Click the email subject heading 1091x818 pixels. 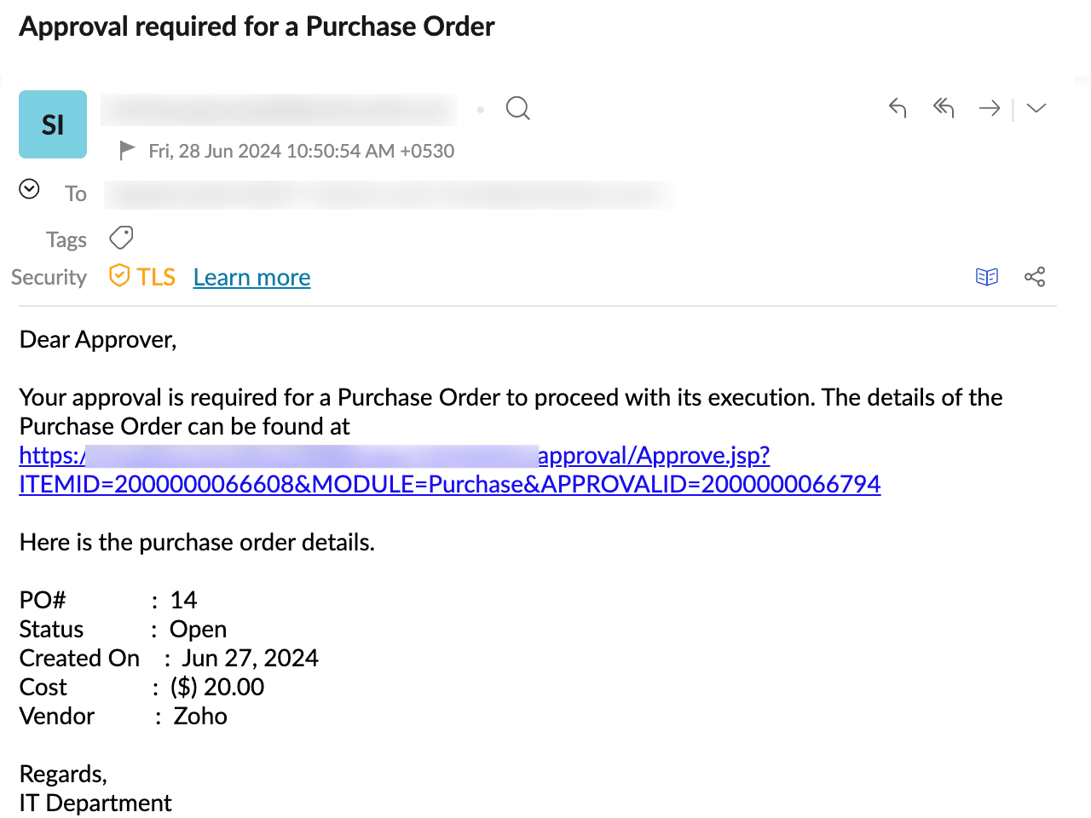(257, 26)
